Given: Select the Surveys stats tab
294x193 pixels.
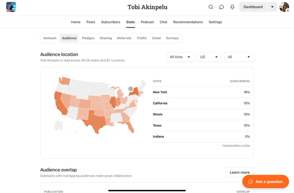Looking at the screenshot, I should click(x=173, y=38).
